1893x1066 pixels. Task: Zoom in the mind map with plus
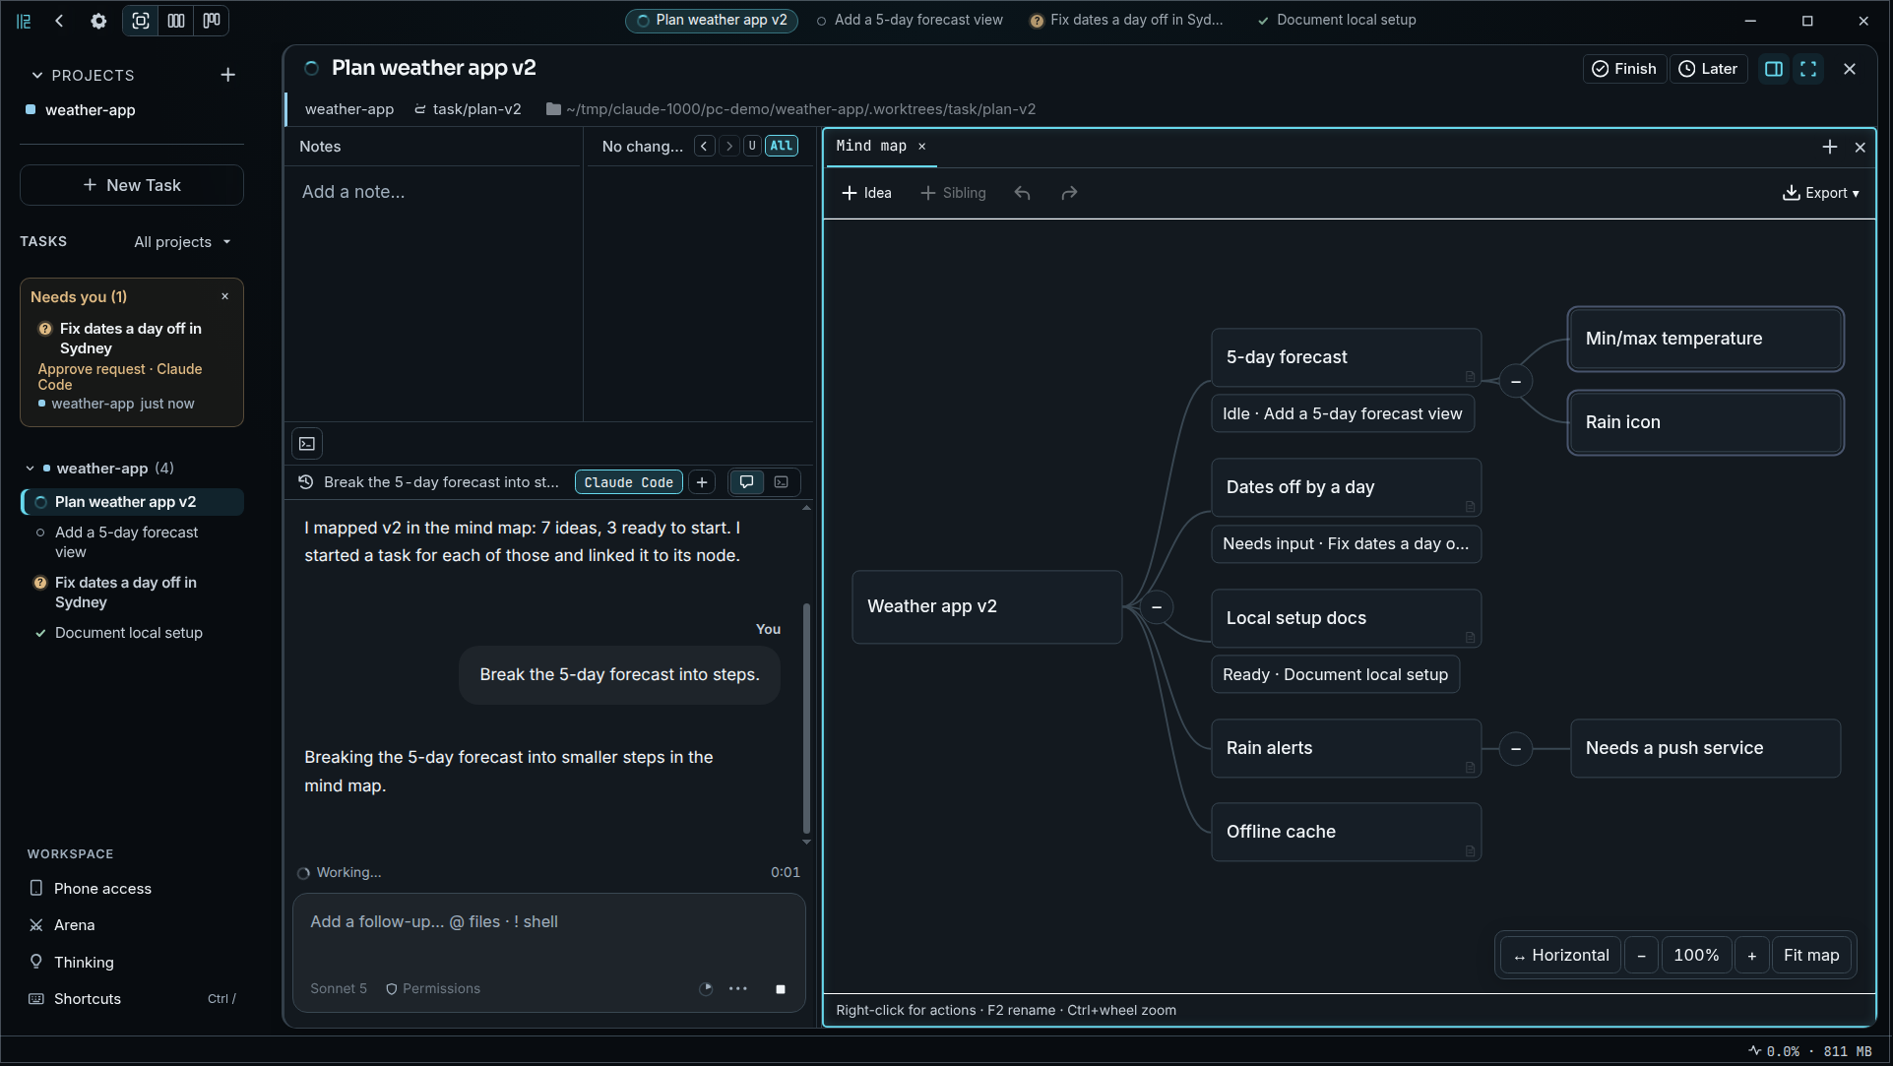tap(1752, 956)
